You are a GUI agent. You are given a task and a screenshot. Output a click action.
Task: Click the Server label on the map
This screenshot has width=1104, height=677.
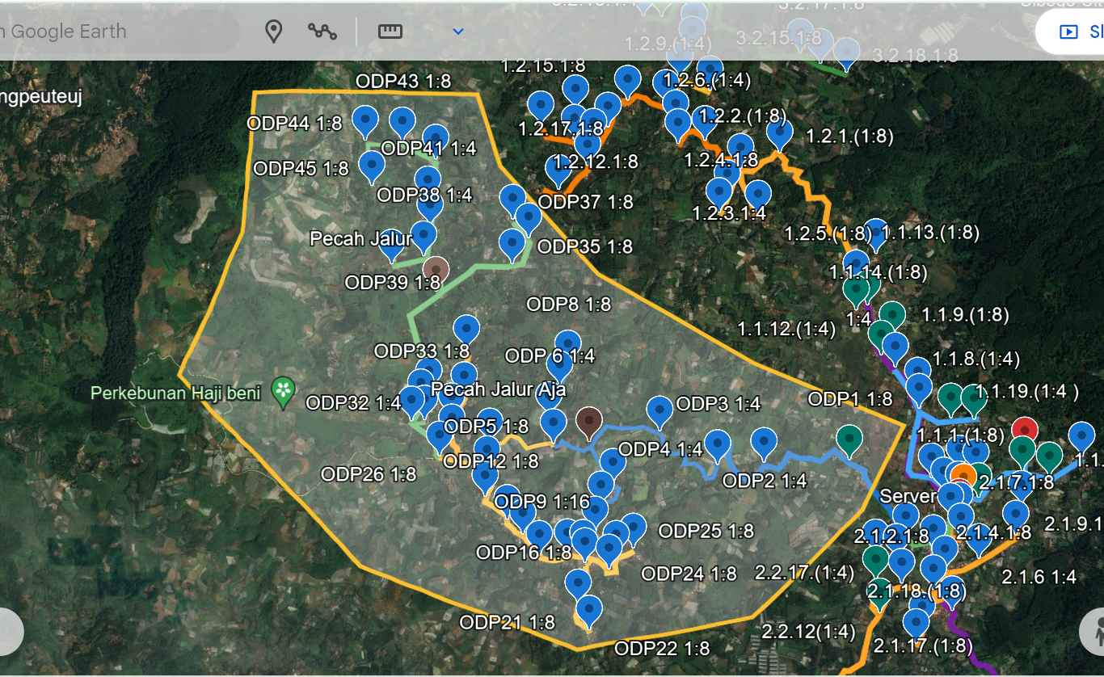908,495
